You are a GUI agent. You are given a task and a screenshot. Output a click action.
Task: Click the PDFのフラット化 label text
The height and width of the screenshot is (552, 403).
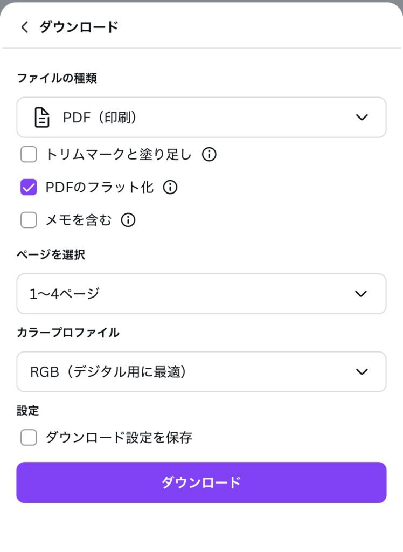tap(100, 187)
